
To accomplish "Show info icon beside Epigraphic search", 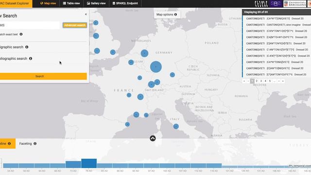I will 27,47.
